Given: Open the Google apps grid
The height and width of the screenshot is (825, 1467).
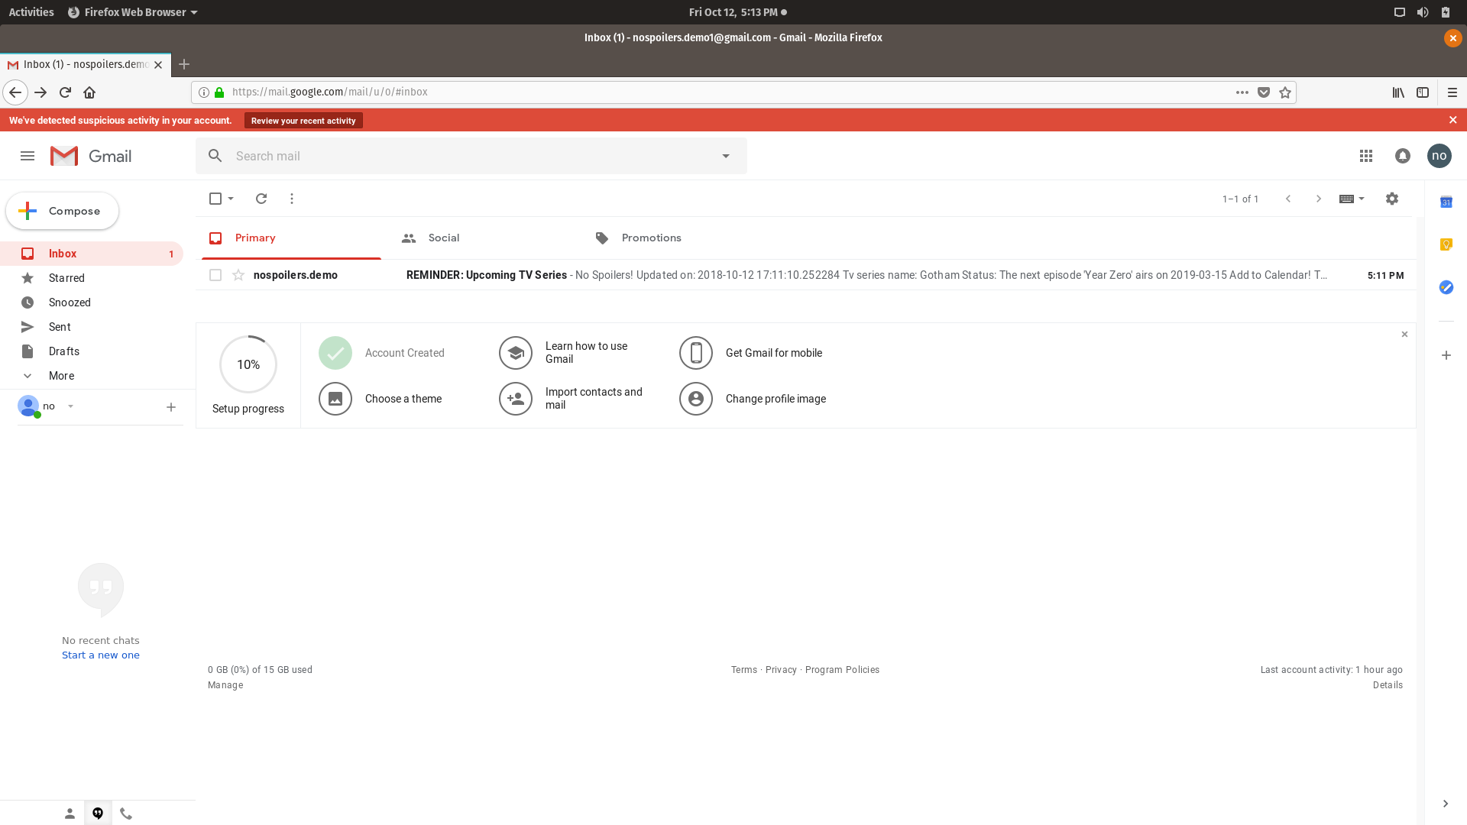Looking at the screenshot, I should tap(1366, 156).
